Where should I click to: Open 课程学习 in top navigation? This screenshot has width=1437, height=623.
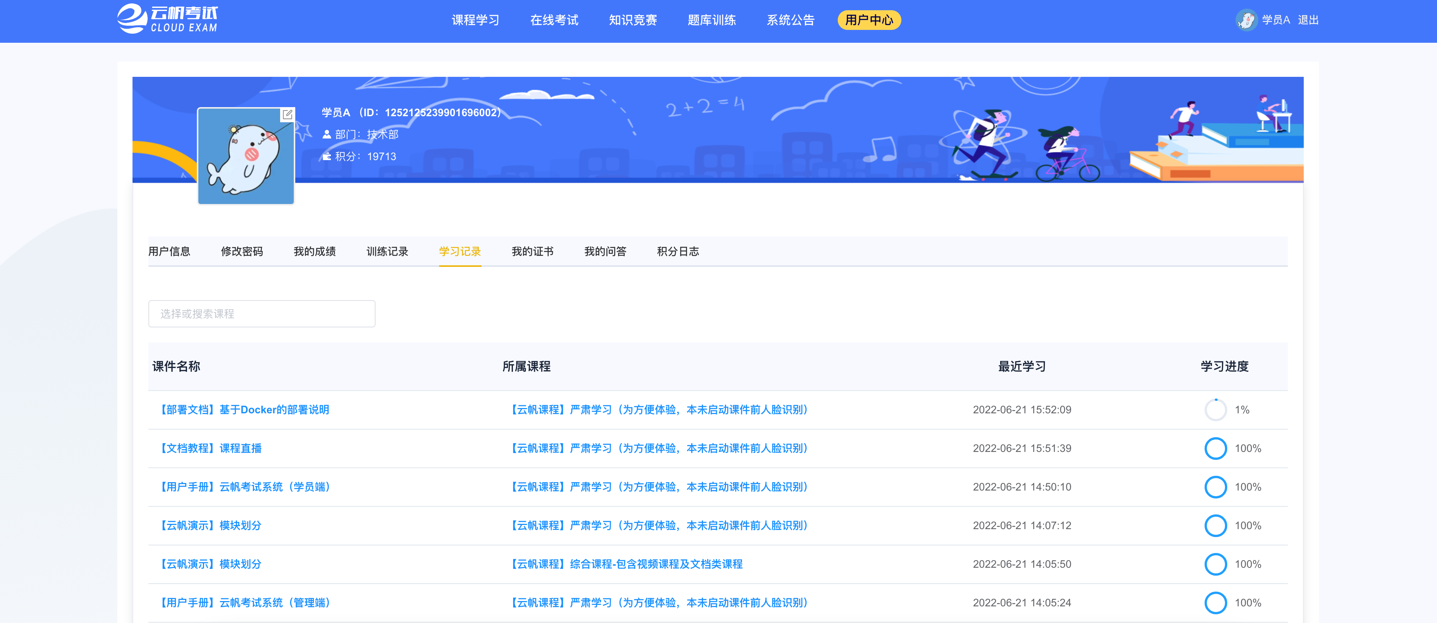coord(475,20)
